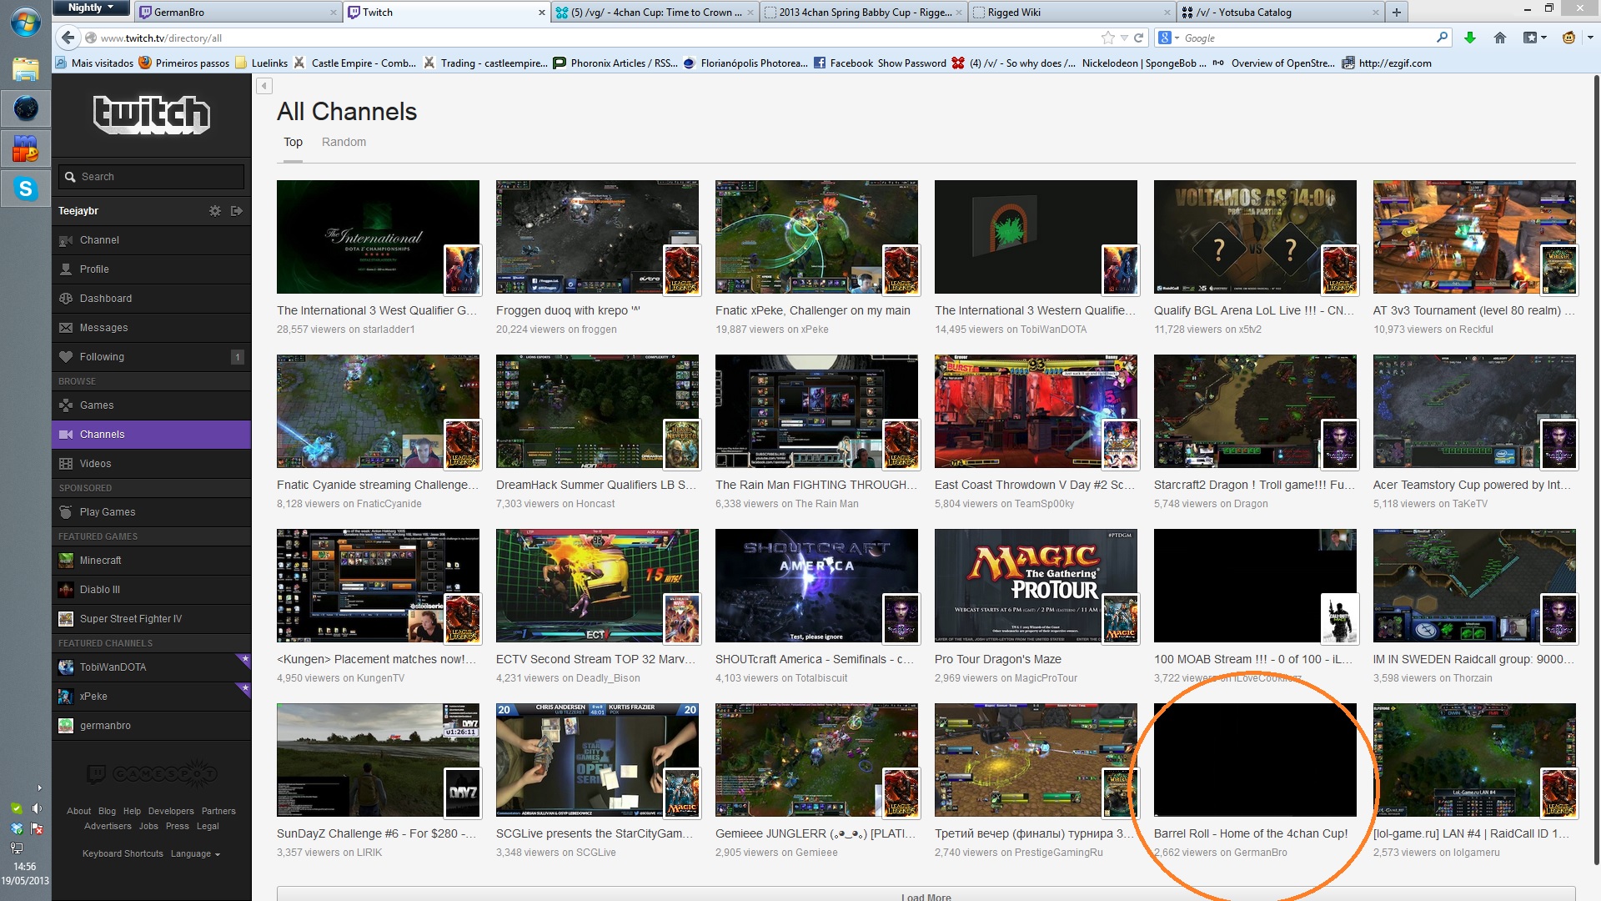Bookmark page with star icon
This screenshot has width=1601, height=901.
[x=1107, y=38]
